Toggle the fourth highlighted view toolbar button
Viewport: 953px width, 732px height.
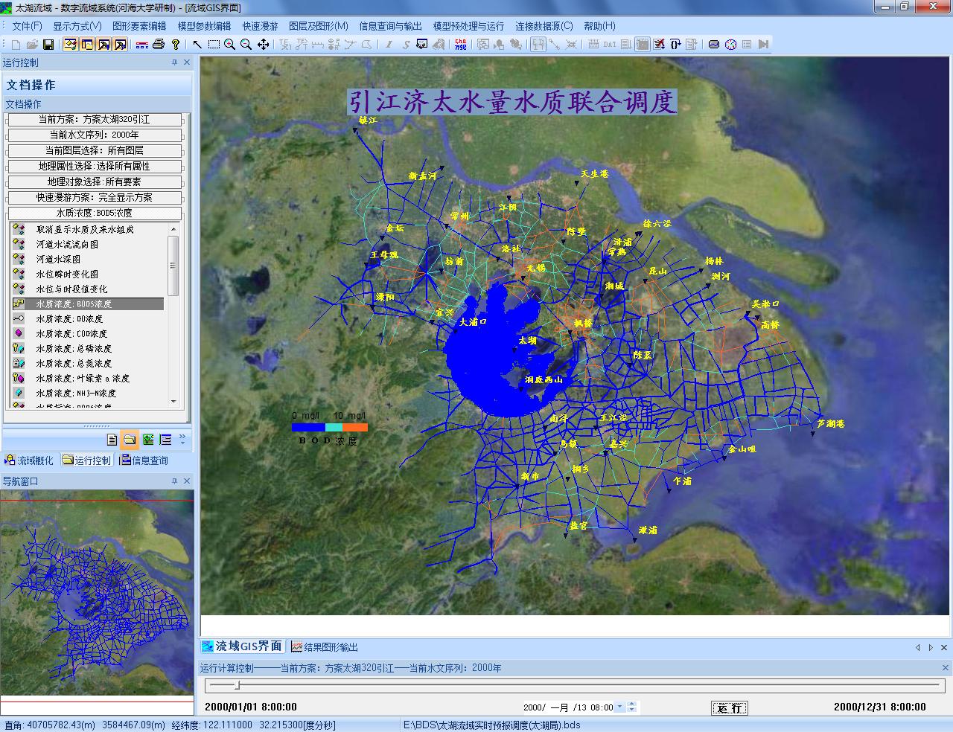pos(120,45)
